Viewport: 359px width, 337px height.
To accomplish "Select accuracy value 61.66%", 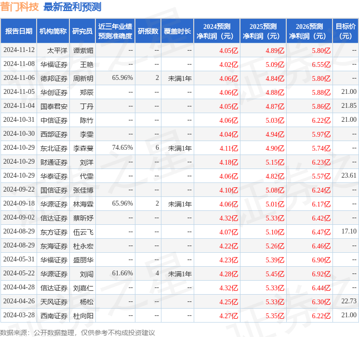I will (122, 273).
